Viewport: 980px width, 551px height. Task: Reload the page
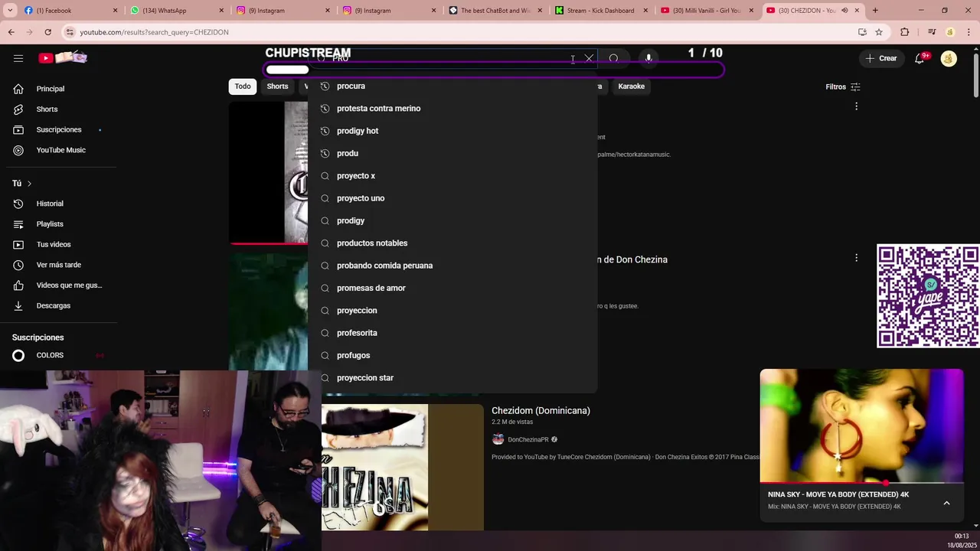click(x=47, y=32)
